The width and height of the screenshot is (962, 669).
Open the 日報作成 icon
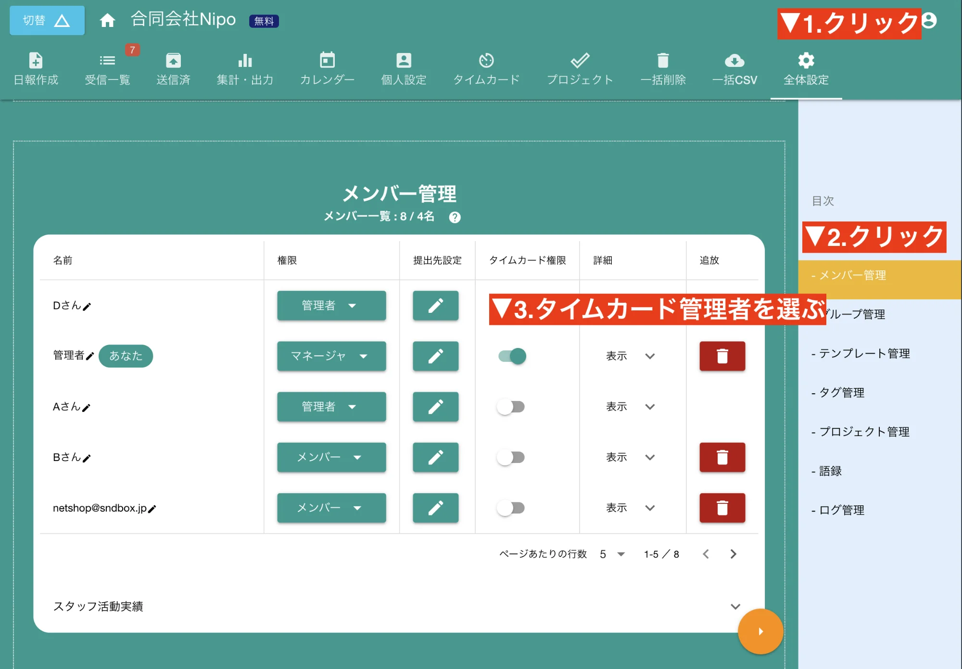(x=36, y=67)
